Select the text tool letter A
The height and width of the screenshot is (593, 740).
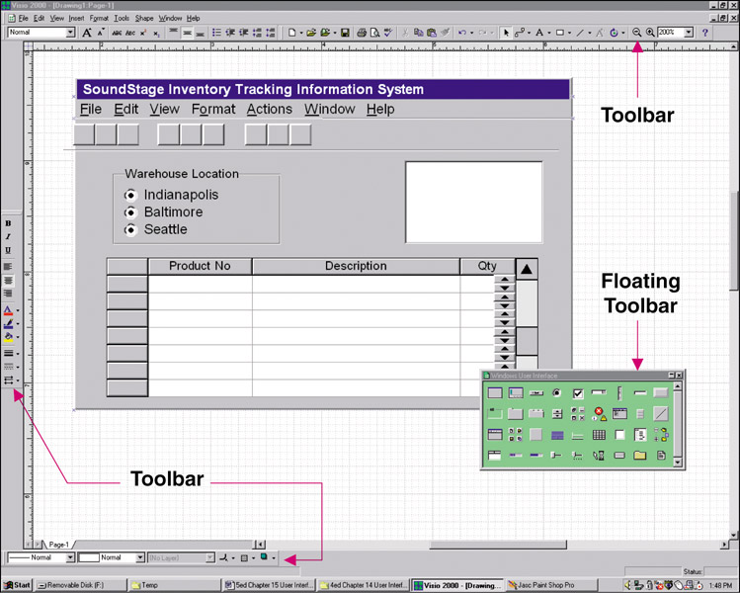(539, 33)
